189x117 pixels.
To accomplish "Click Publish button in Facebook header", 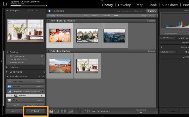I will pyautogui.click(x=152, y=11).
